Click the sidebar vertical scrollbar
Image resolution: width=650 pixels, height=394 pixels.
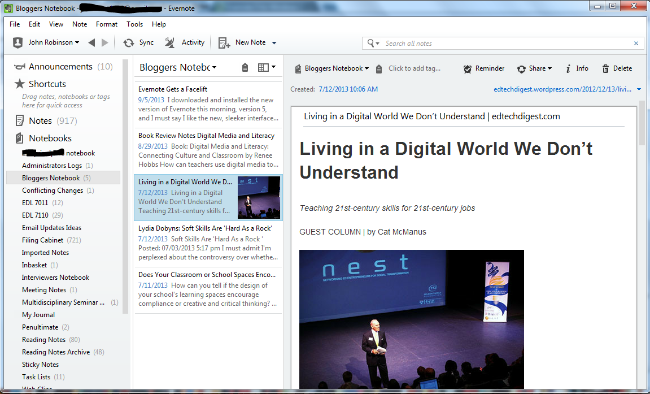pos(125,186)
